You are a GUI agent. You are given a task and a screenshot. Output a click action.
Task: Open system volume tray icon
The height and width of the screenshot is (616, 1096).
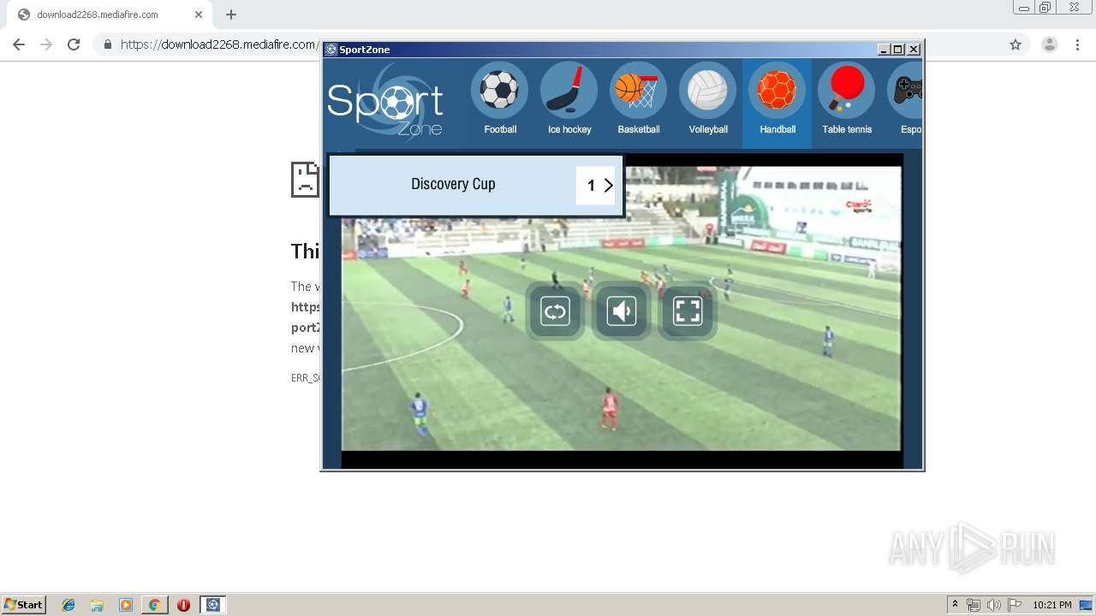tap(993, 605)
